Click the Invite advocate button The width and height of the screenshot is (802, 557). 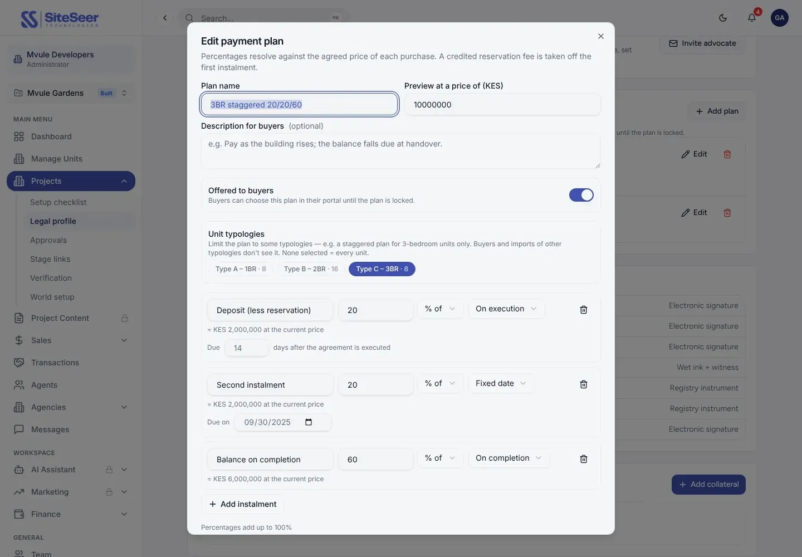point(702,43)
